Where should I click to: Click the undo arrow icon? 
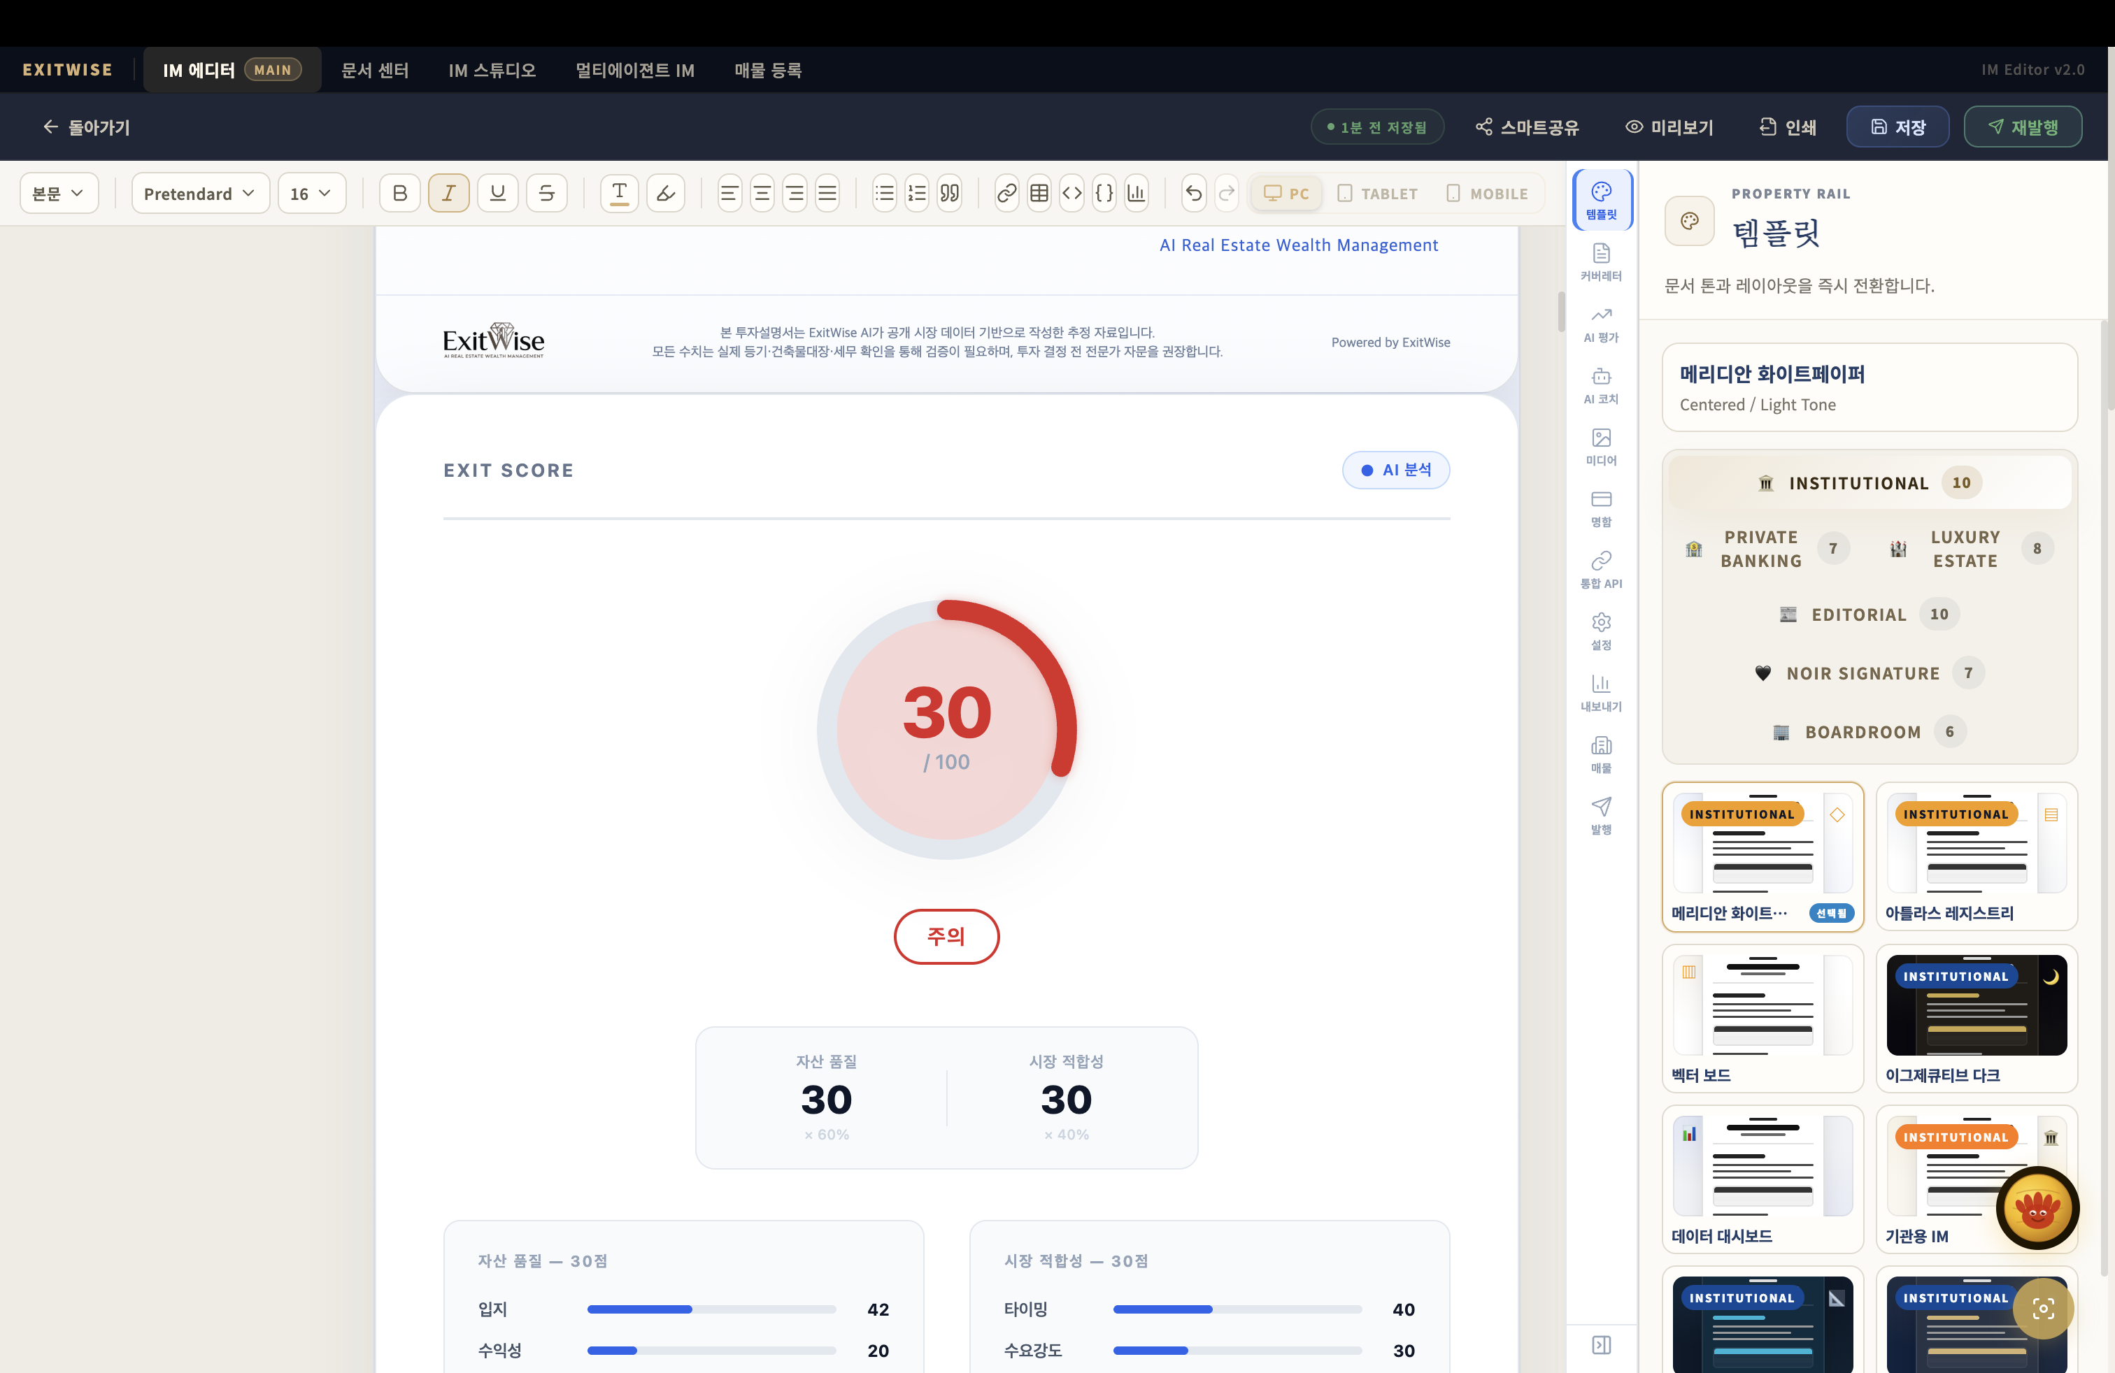(x=1193, y=194)
